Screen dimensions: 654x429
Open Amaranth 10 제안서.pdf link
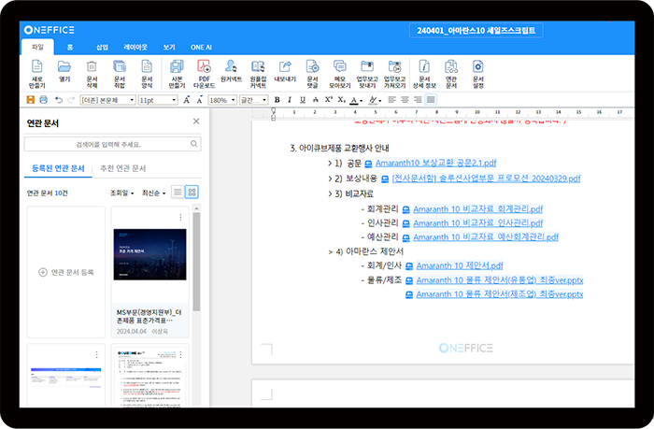pos(460,265)
